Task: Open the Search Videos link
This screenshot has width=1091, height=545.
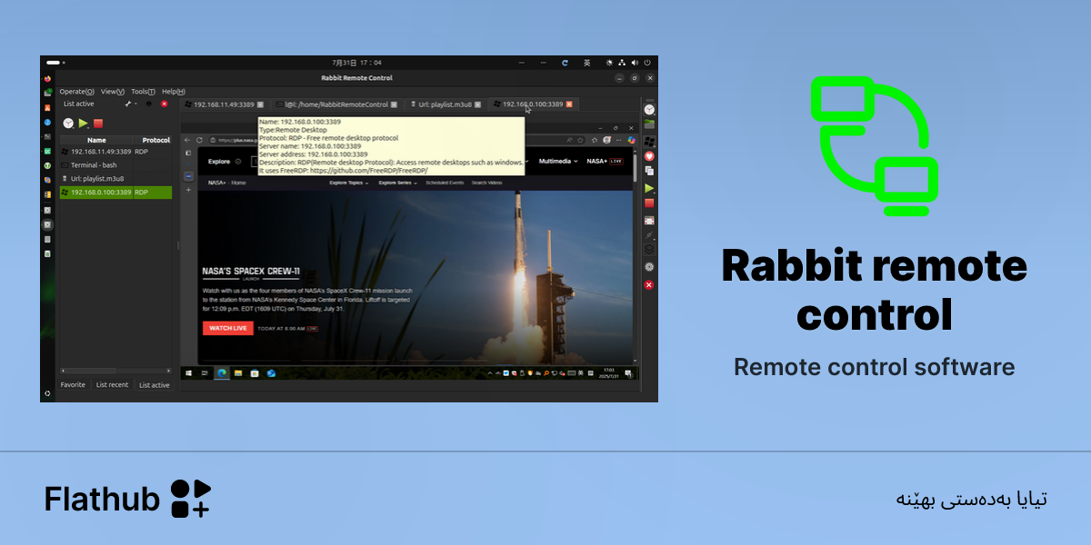Action: click(486, 183)
